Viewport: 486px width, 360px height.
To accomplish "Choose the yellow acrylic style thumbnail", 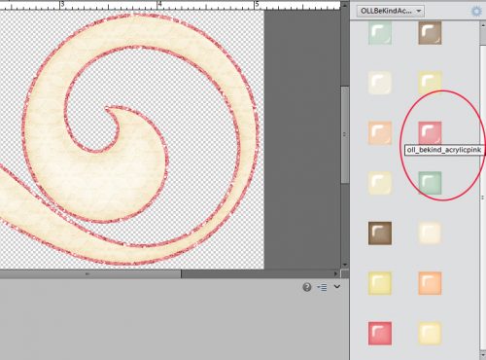I will 380,283.
